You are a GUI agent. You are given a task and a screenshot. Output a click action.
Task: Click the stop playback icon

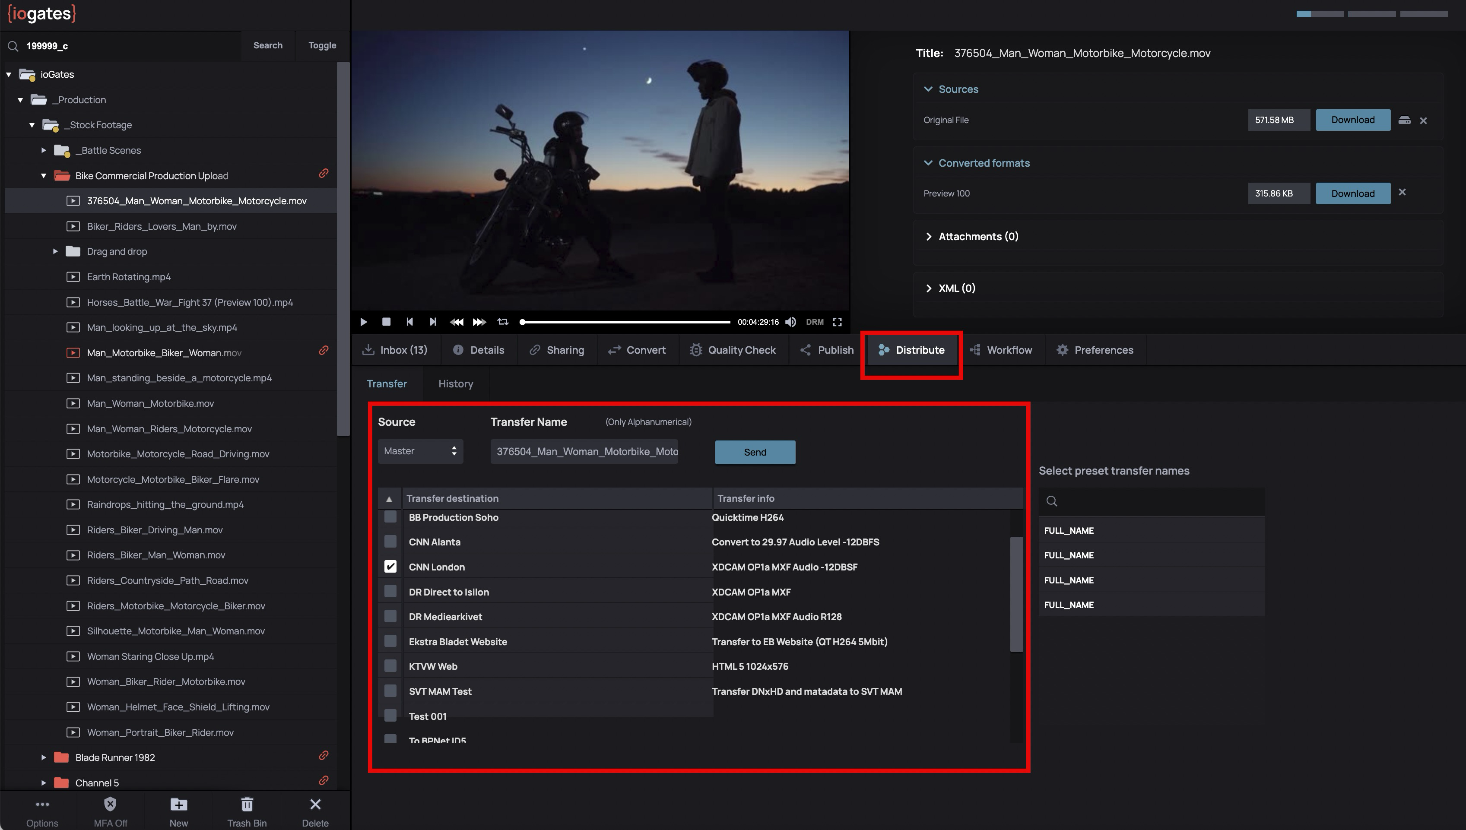(x=386, y=322)
